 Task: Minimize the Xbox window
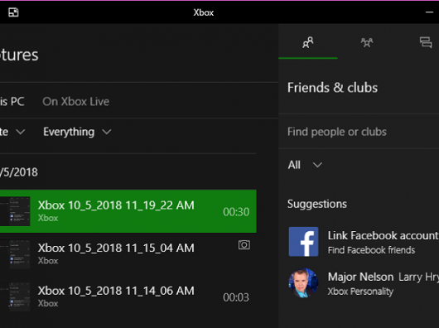click(429, 12)
